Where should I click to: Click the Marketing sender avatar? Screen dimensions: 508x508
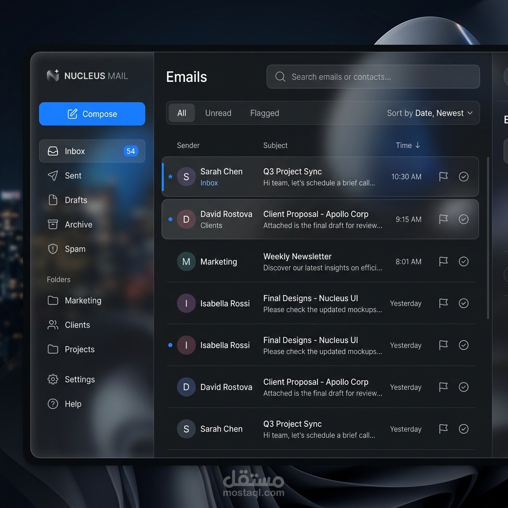coord(187,261)
